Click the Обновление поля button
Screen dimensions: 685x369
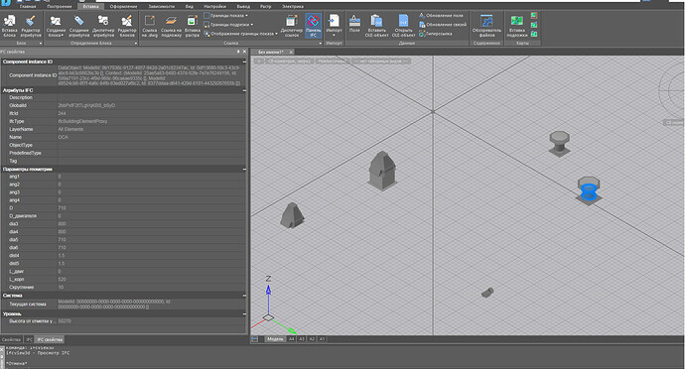point(441,16)
